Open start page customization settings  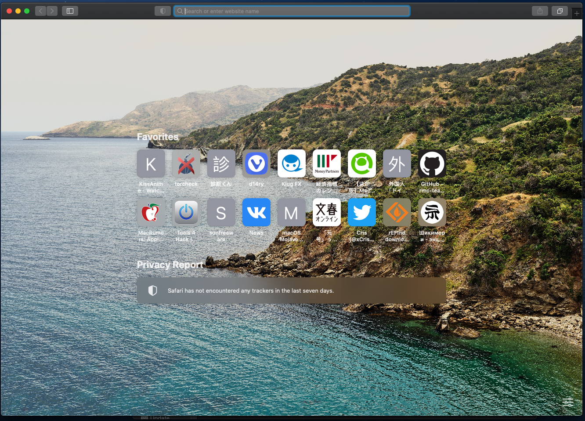pyautogui.click(x=568, y=402)
